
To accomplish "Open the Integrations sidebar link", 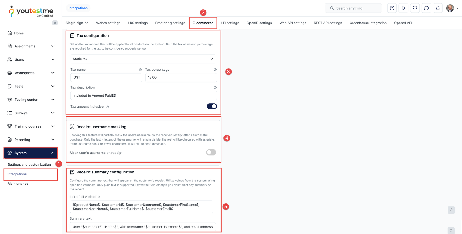I will pyautogui.click(x=17, y=174).
